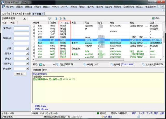Click the first 登记时间 start date field
The width and height of the screenshot is (166, 119).
[x=21, y=28]
